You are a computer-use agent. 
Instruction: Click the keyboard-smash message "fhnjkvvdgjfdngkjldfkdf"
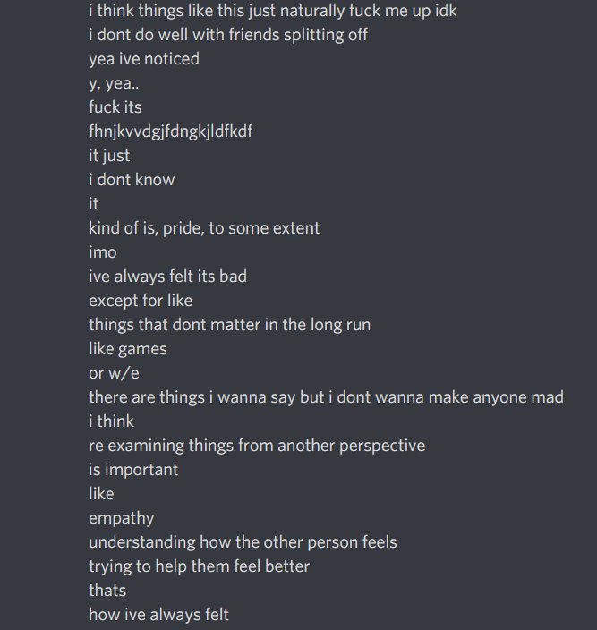170,132
